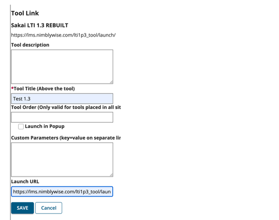Cancel the Tool Link form
Image resolution: width=279 pixels, height=220 pixels.
pos(48,208)
